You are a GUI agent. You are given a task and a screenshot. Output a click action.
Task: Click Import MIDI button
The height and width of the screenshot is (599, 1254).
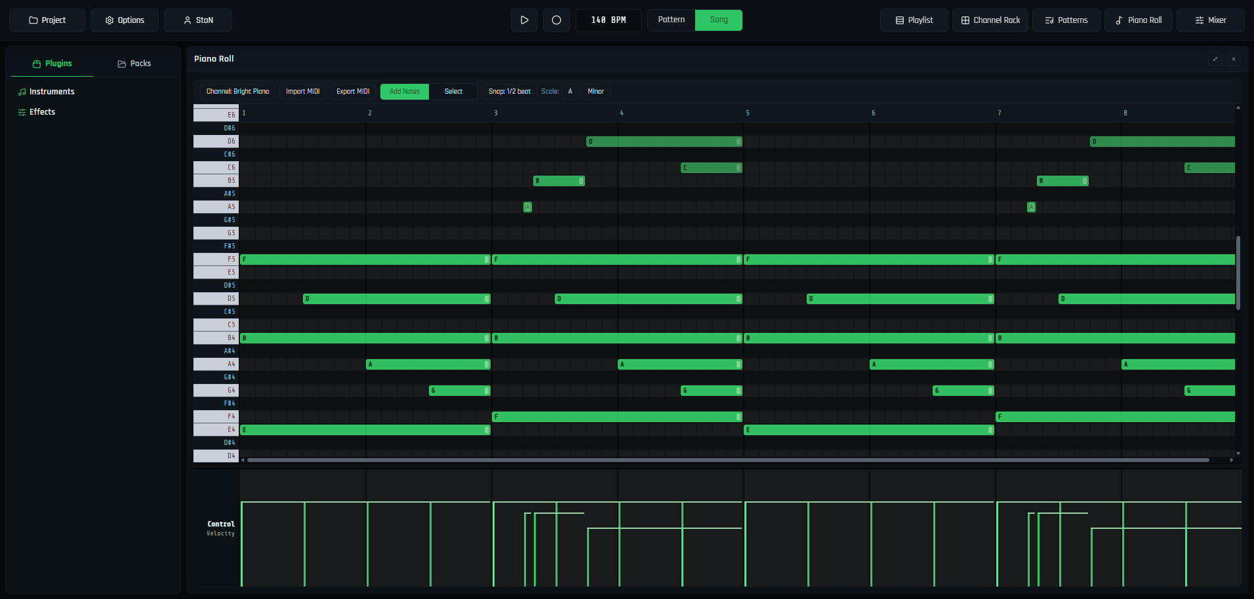tap(303, 92)
